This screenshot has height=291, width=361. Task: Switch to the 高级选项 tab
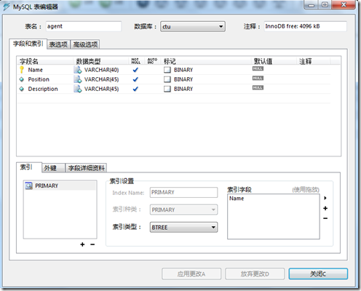pyautogui.click(x=85, y=44)
